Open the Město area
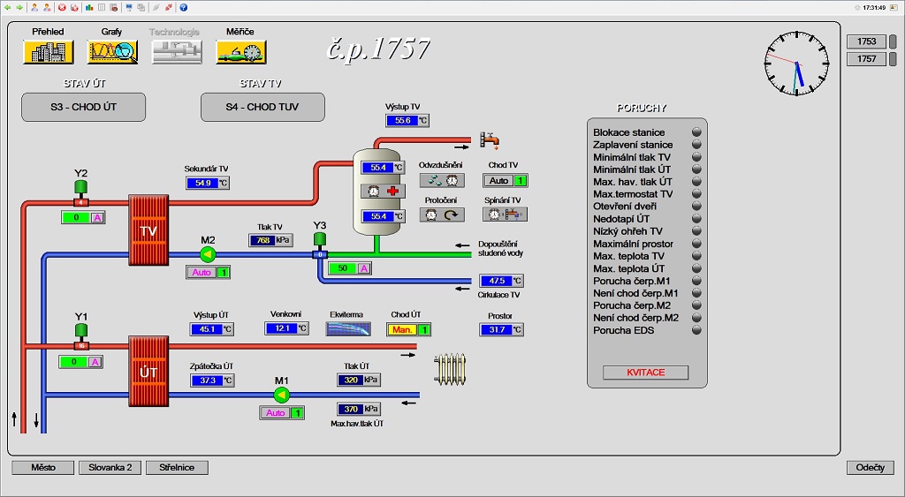 (43, 468)
